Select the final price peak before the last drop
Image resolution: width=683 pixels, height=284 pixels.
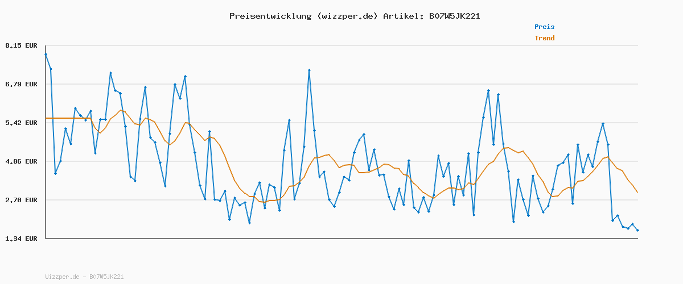603,124
